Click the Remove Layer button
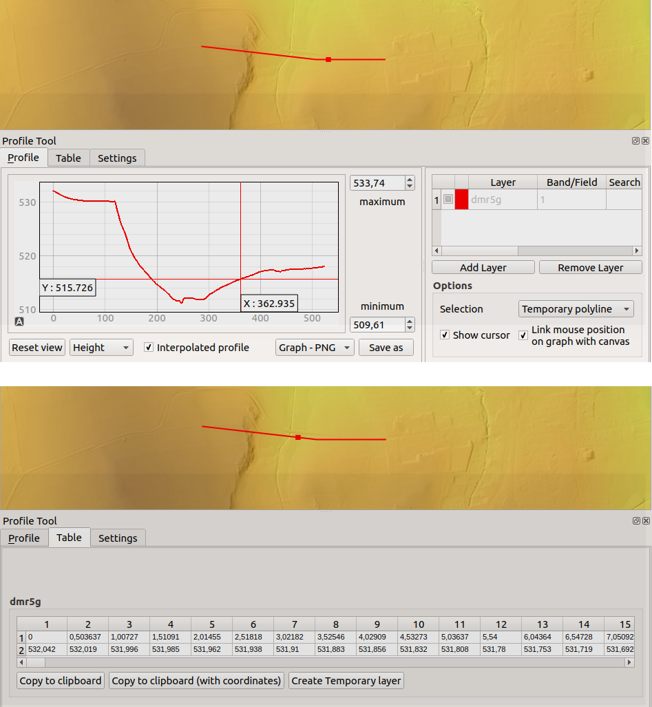The width and height of the screenshot is (652, 707). coord(590,267)
